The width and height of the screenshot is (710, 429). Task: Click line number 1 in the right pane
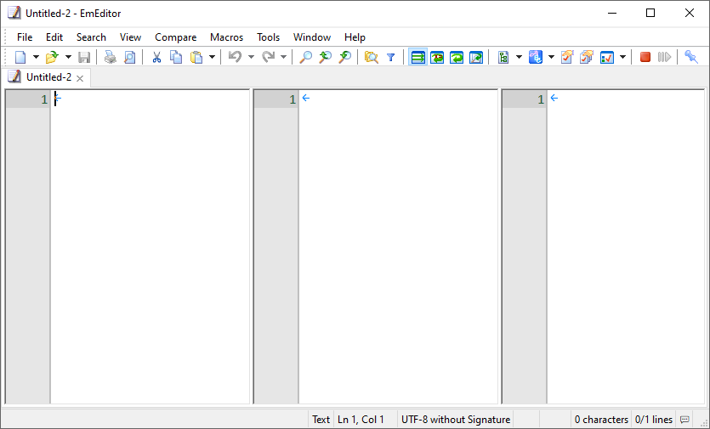click(x=541, y=99)
